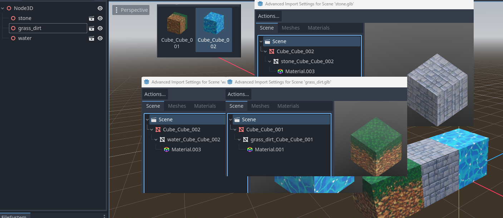This screenshot has width=503, height=218.
Task: Open Actions menu in grass_dirt.glb window
Action: (238, 94)
